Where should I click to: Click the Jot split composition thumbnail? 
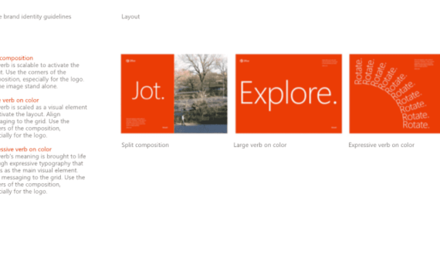coord(174,93)
